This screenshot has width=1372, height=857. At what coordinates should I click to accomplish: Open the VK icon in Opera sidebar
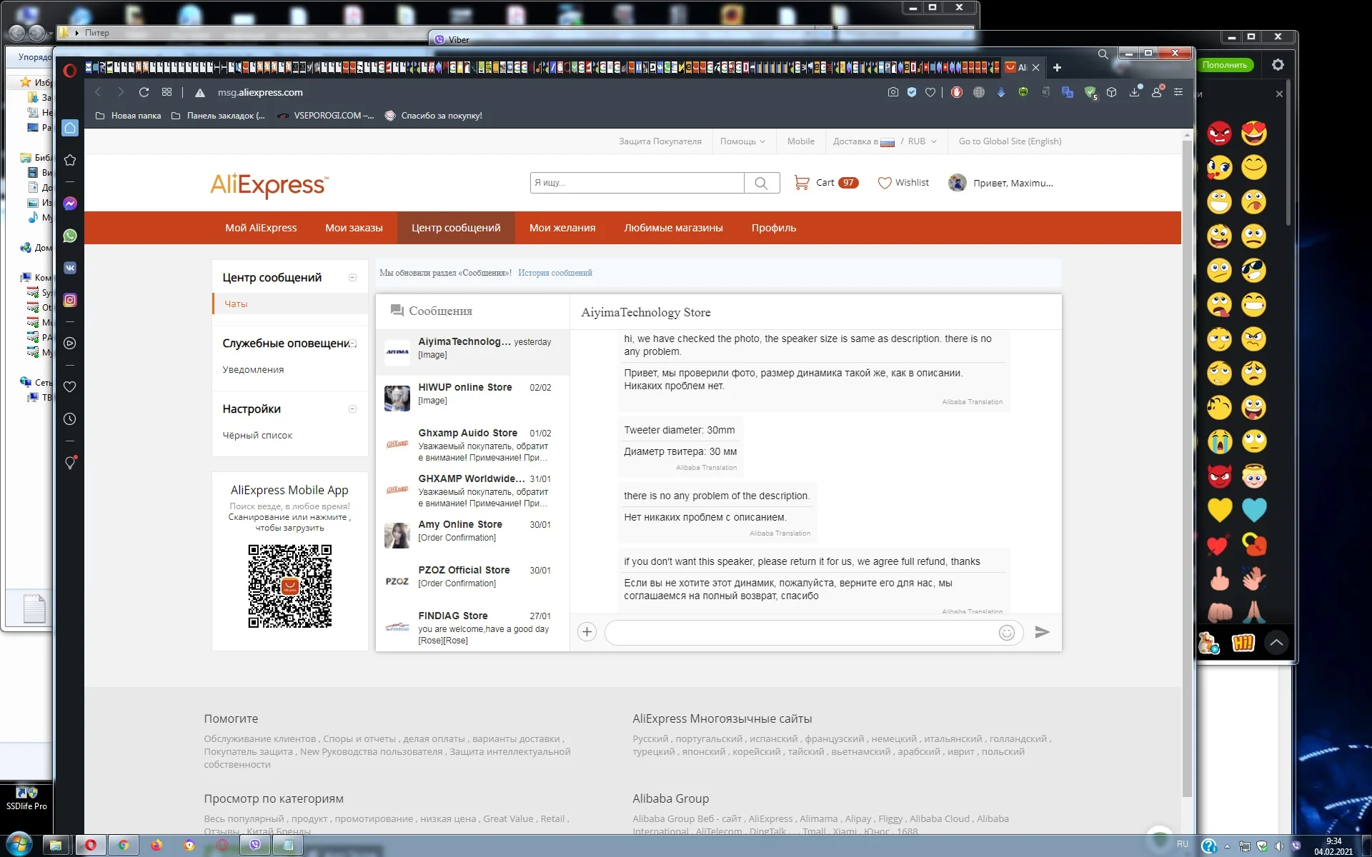pos(70,268)
